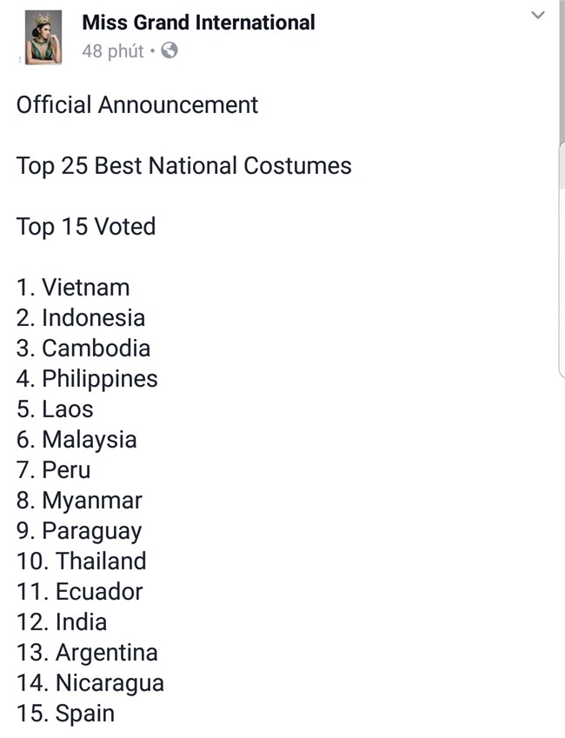Expand the post options chevron

tap(539, 16)
